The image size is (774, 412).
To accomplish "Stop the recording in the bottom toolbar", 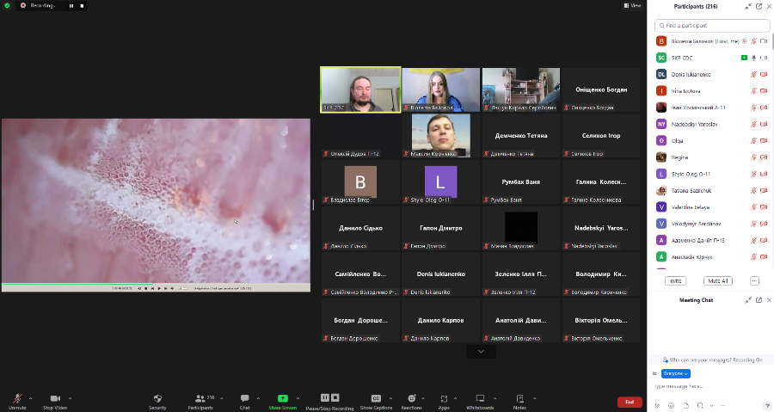I will click(335, 397).
